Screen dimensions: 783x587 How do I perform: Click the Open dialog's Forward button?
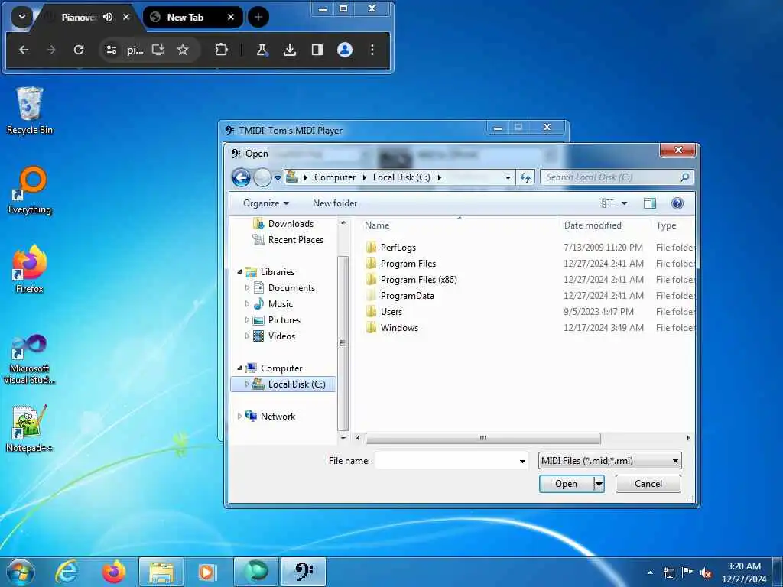262,177
